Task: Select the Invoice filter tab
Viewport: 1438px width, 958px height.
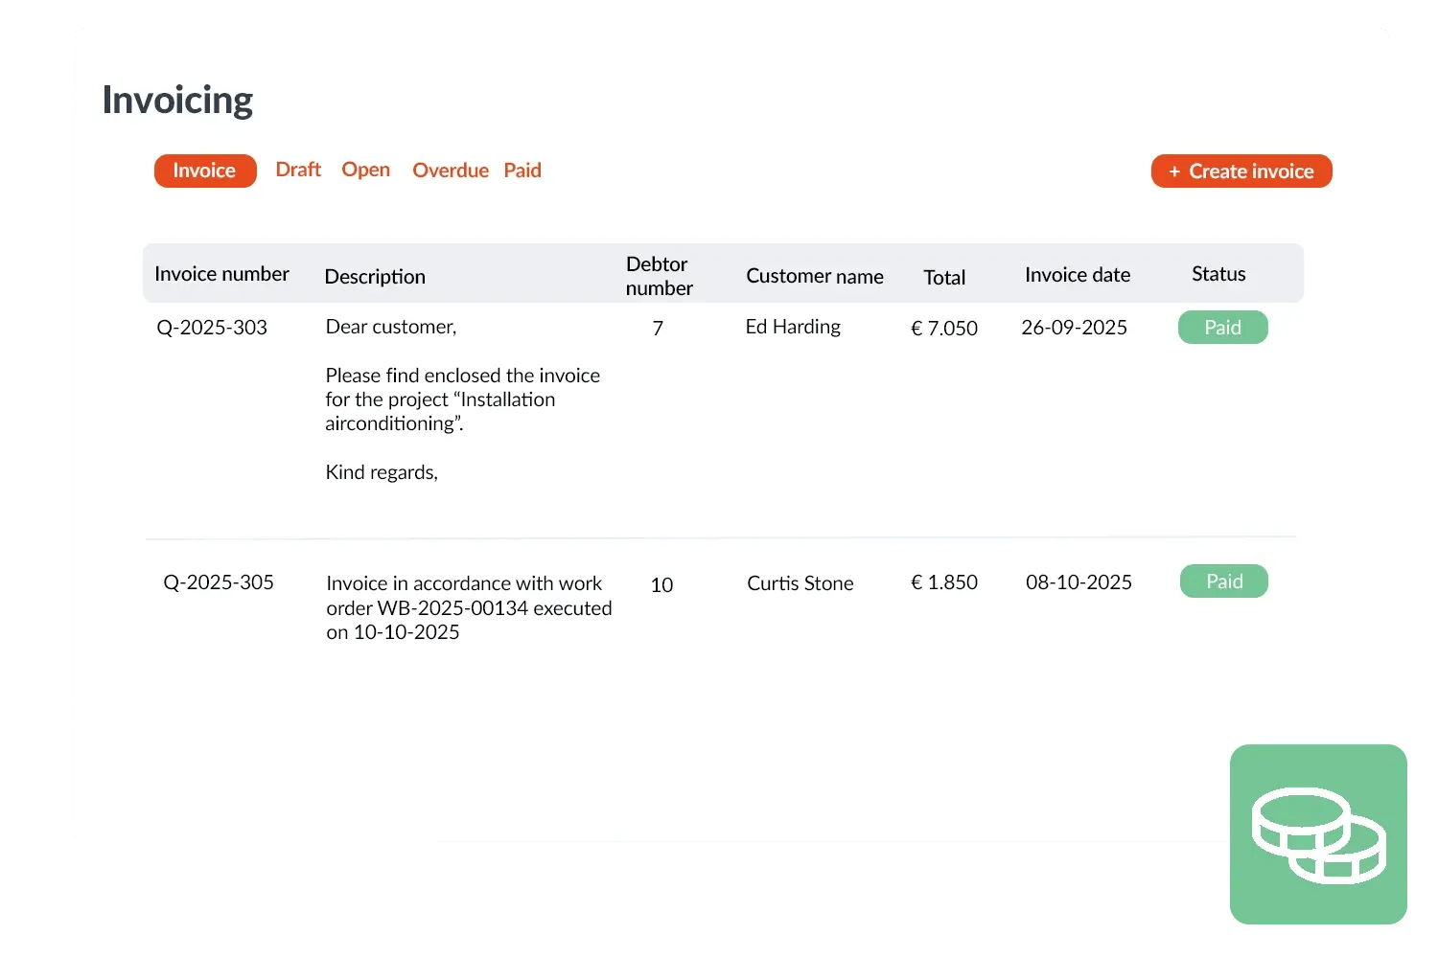Action: [x=205, y=171]
